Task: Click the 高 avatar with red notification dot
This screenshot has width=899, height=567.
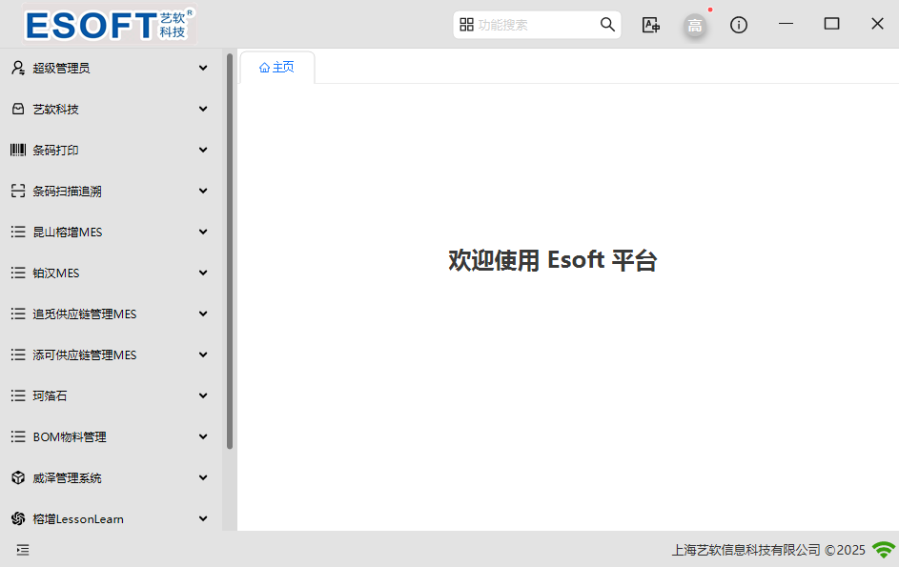Action: click(695, 24)
